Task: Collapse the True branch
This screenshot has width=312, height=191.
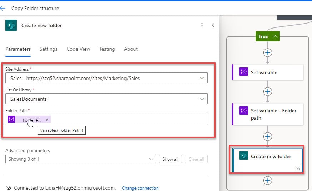Action: pyautogui.click(x=276, y=36)
